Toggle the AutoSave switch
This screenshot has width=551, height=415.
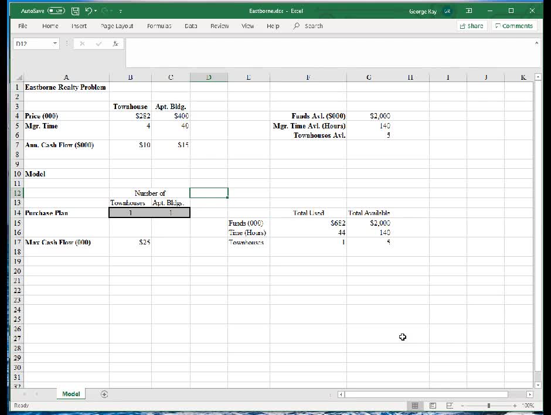tap(56, 11)
